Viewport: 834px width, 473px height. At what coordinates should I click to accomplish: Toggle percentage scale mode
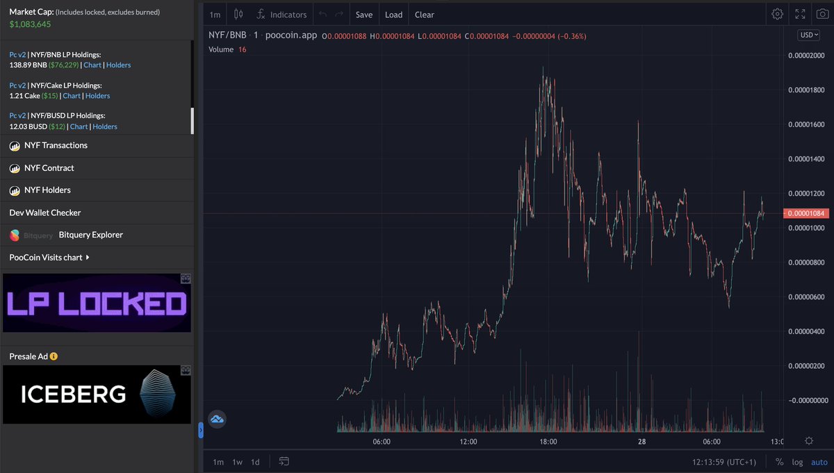(x=779, y=462)
